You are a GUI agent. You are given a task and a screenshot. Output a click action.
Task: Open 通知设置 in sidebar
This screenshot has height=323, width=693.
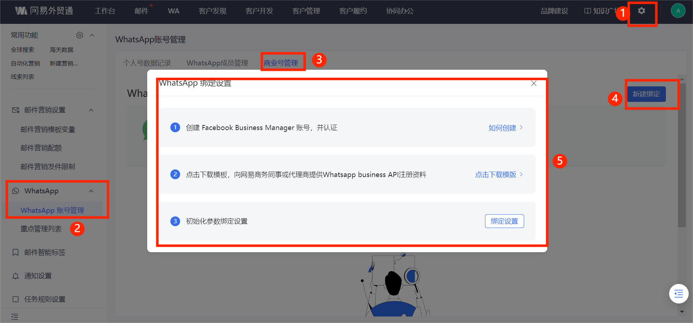pos(38,276)
